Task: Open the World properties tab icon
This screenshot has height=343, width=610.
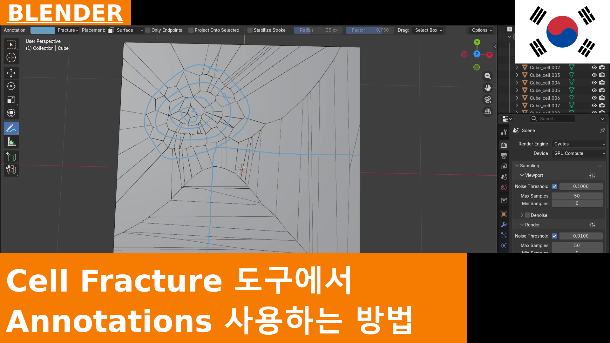Action: click(x=504, y=187)
